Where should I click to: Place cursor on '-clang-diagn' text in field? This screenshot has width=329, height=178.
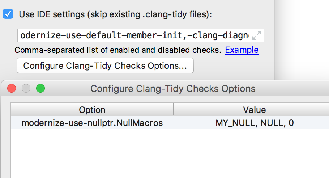point(218,35)
